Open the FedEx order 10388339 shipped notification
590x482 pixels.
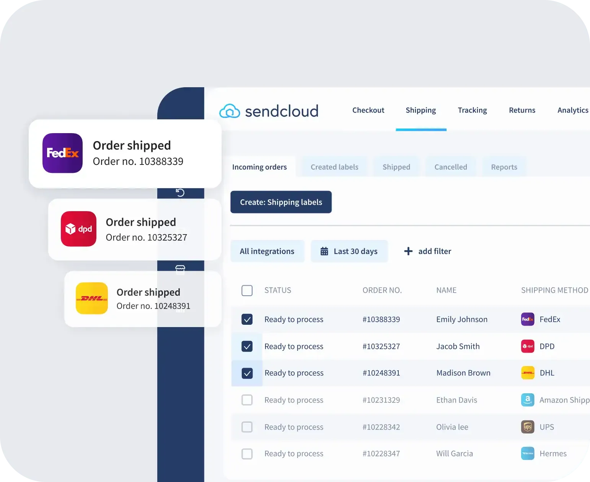tap(125, 153)
